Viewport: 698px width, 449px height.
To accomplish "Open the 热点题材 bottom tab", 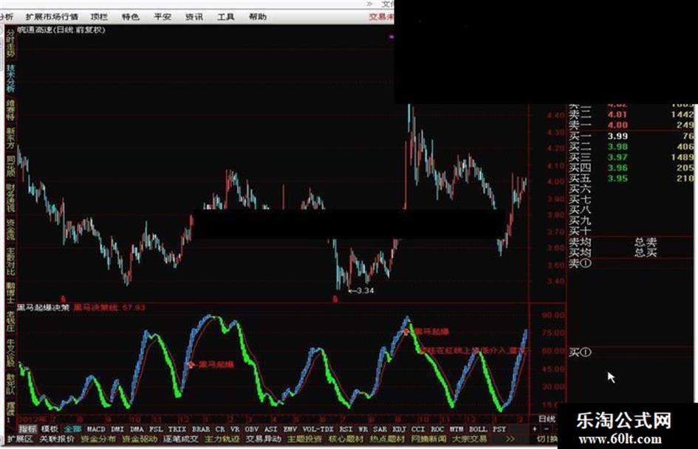I will 387,439.
